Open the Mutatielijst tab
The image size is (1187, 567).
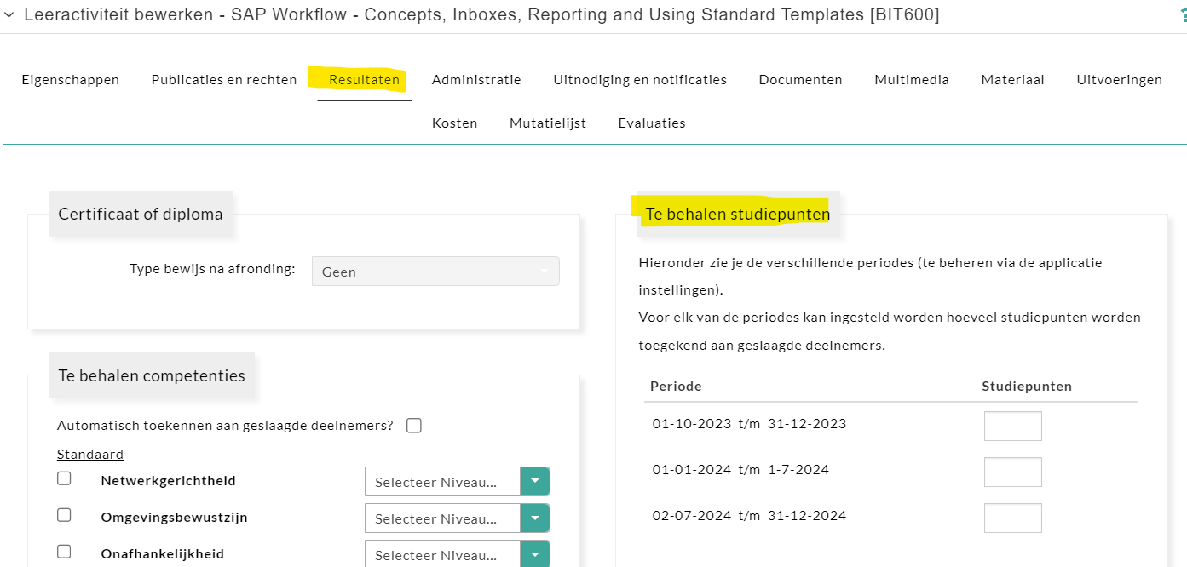548,123
